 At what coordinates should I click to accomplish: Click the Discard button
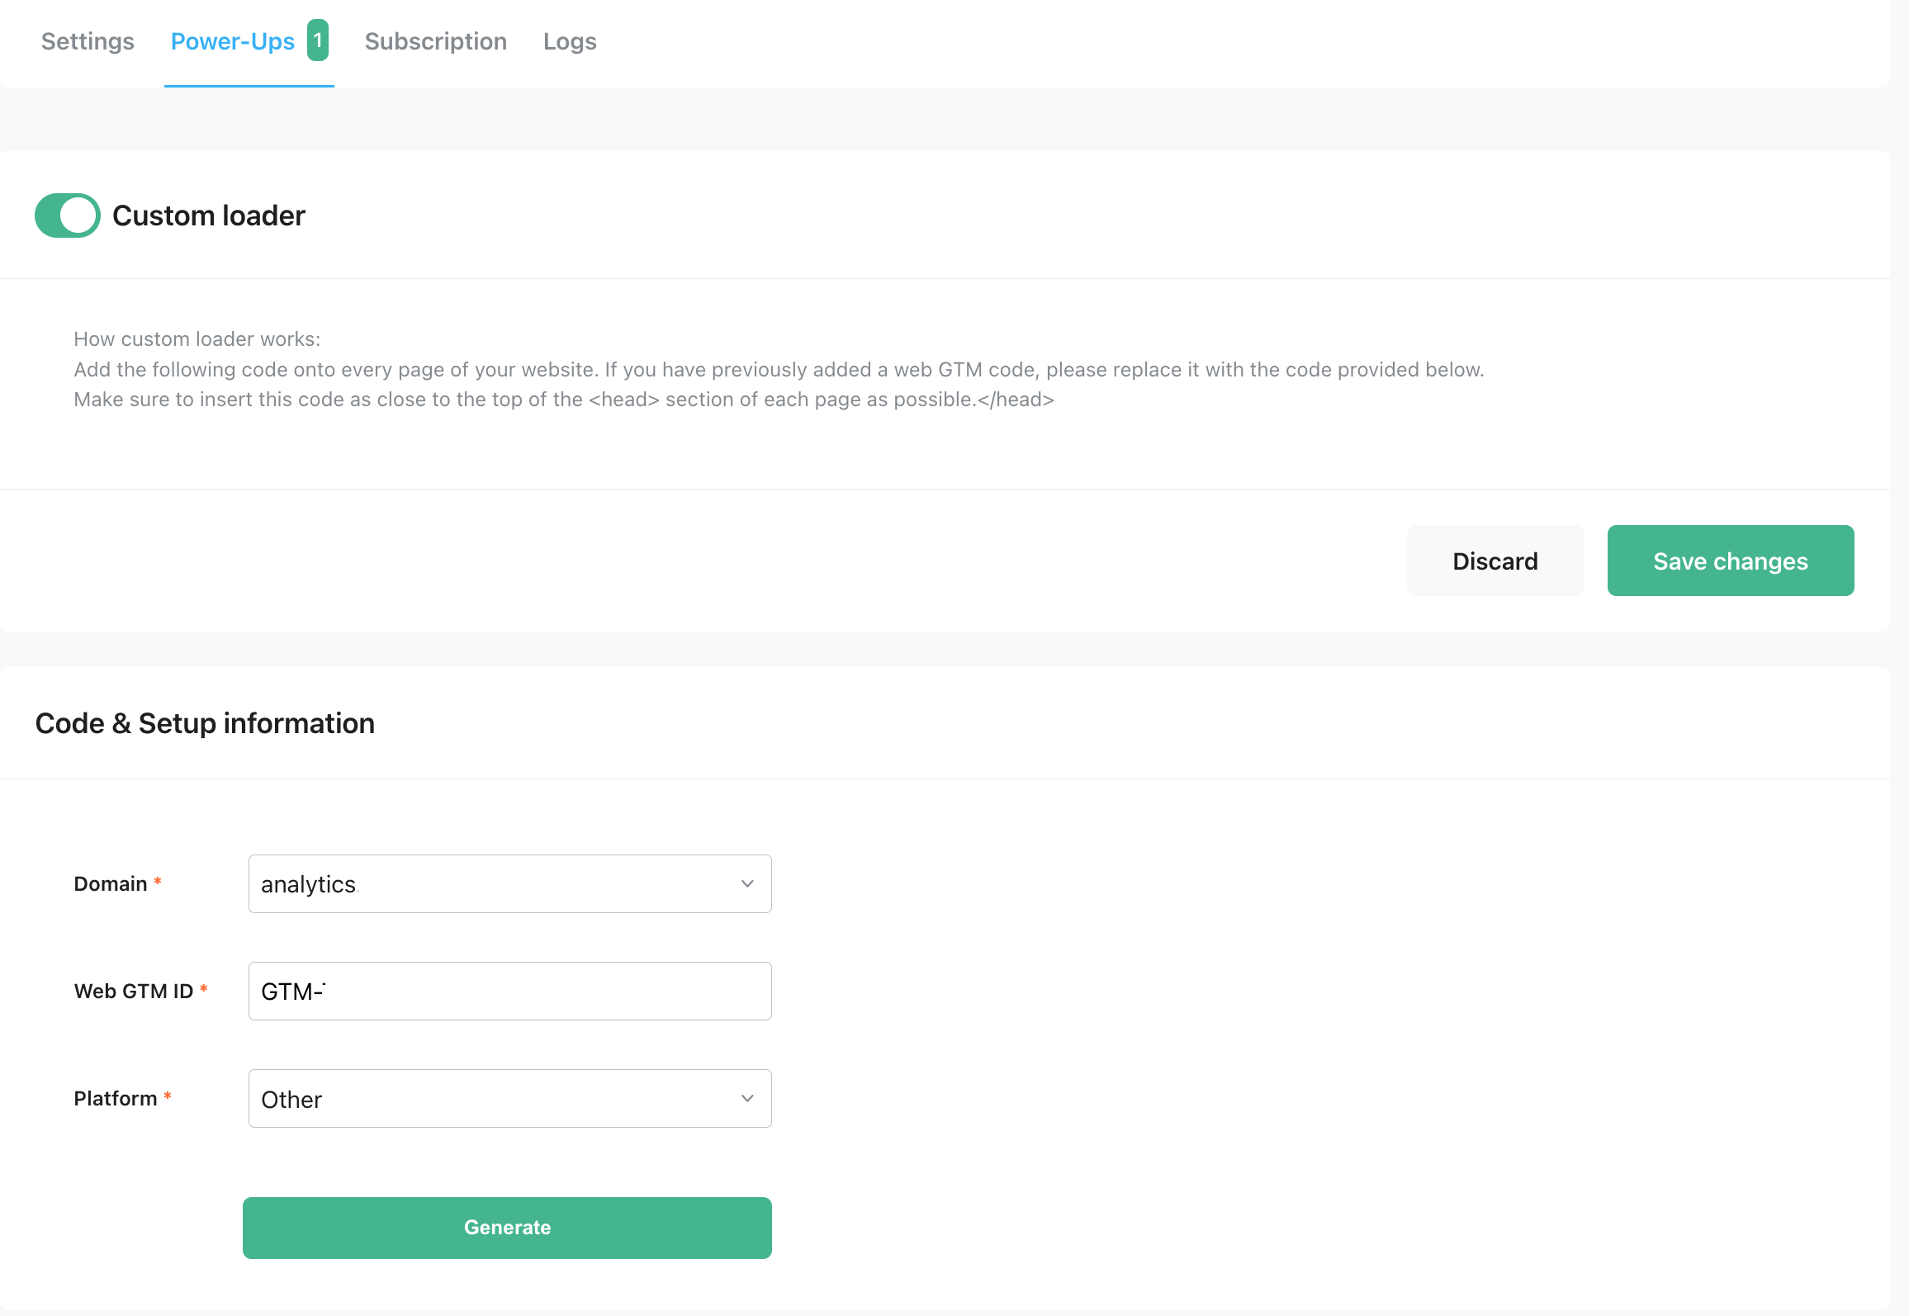click(1495, 561)
